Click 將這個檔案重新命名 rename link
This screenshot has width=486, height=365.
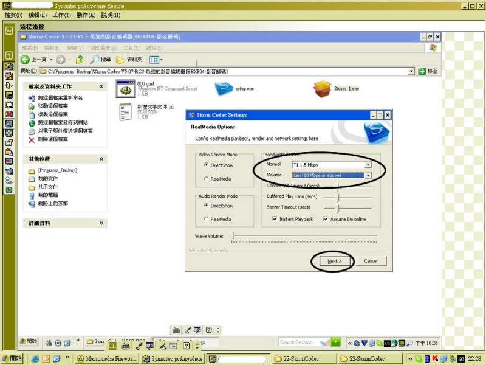tap(60, 98)
